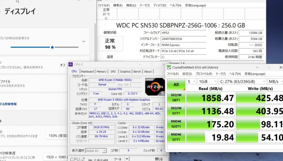Screen dimensions: 283x161
Task: Click the serial number field 204970803936
Action: (x=183, y=39)
